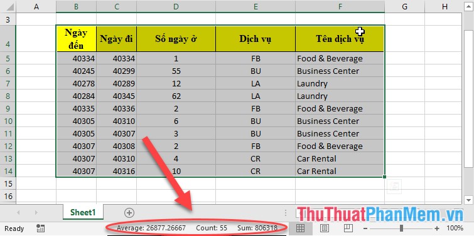Select row 14 header
The height and width of the screenshot is (236, 474).
click(8, 171)
